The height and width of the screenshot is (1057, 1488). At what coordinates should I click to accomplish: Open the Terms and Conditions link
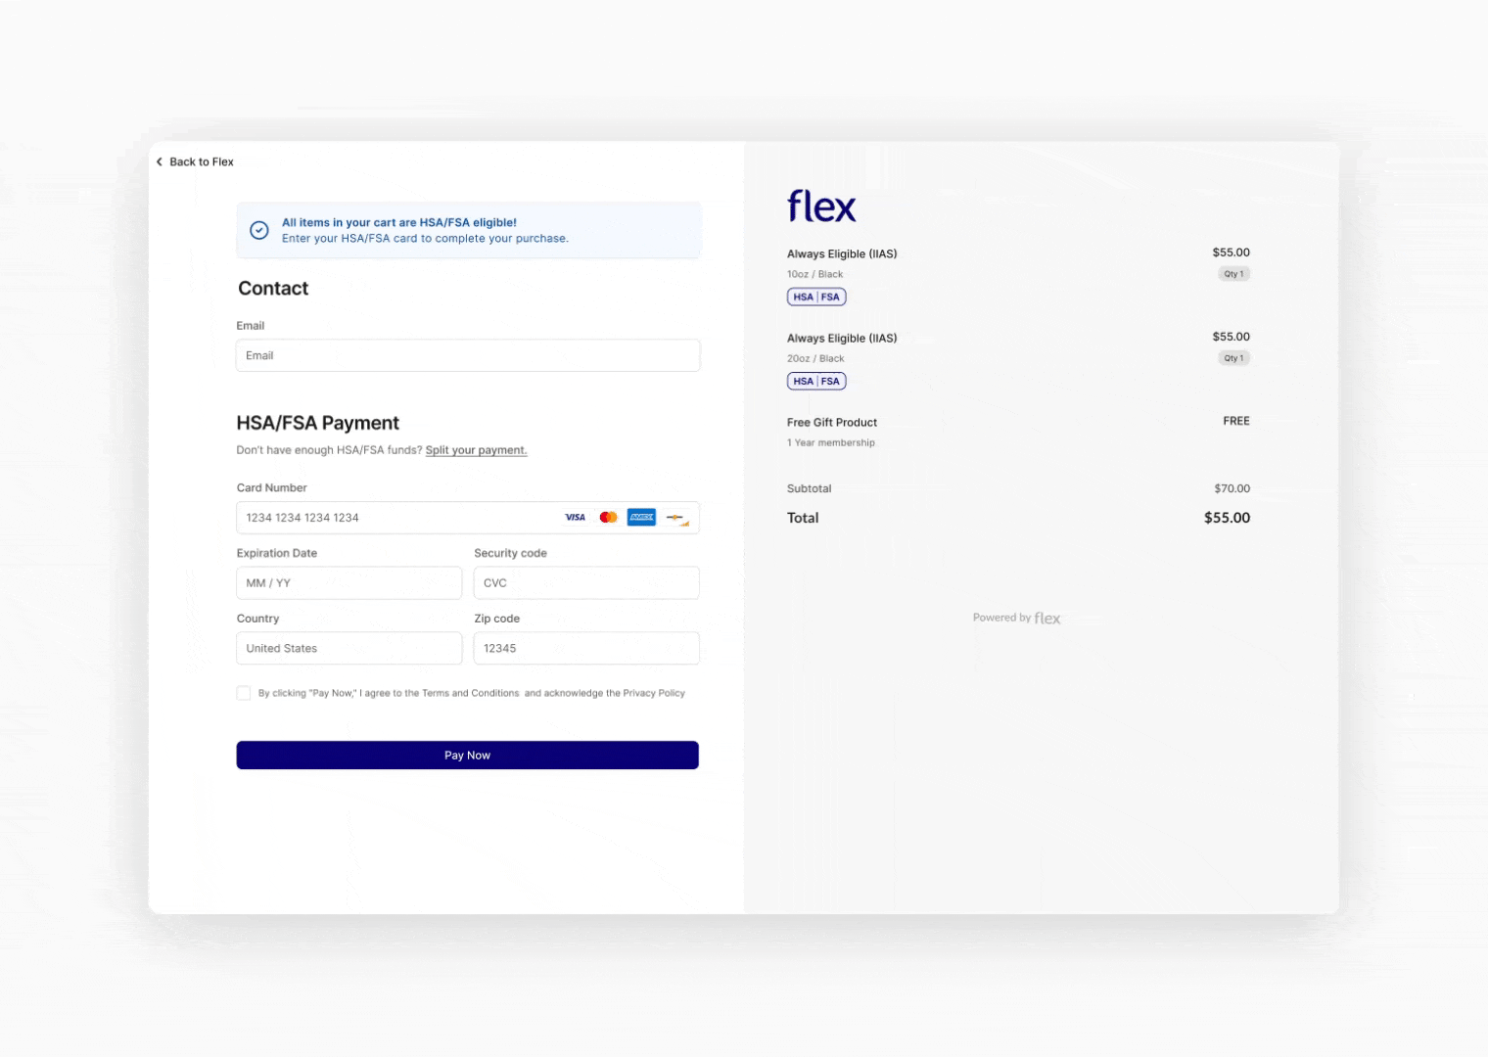pyautogui.click(x=471, y=693)
